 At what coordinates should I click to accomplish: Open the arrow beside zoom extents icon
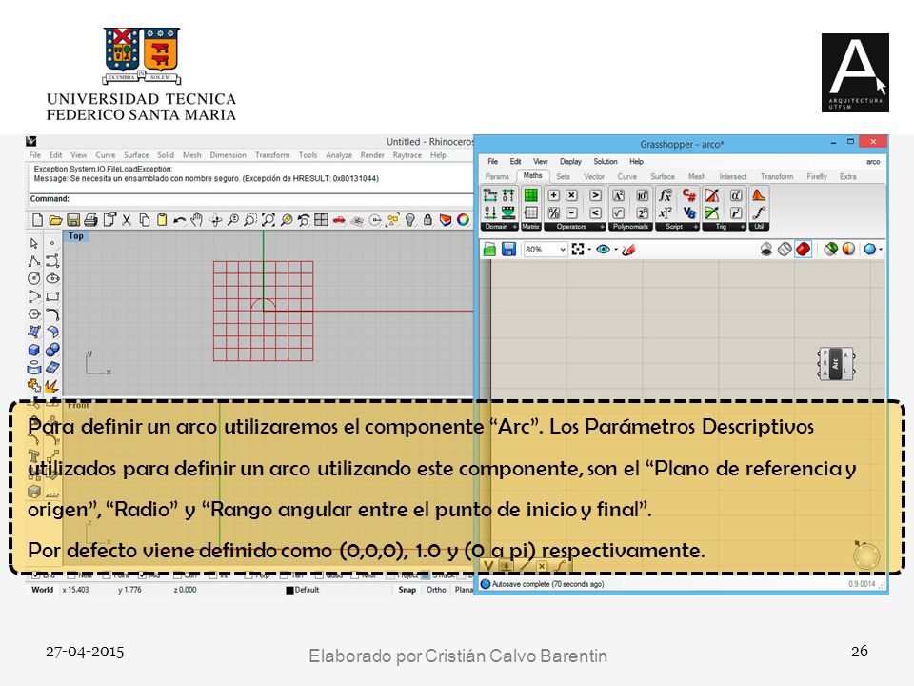589,250
